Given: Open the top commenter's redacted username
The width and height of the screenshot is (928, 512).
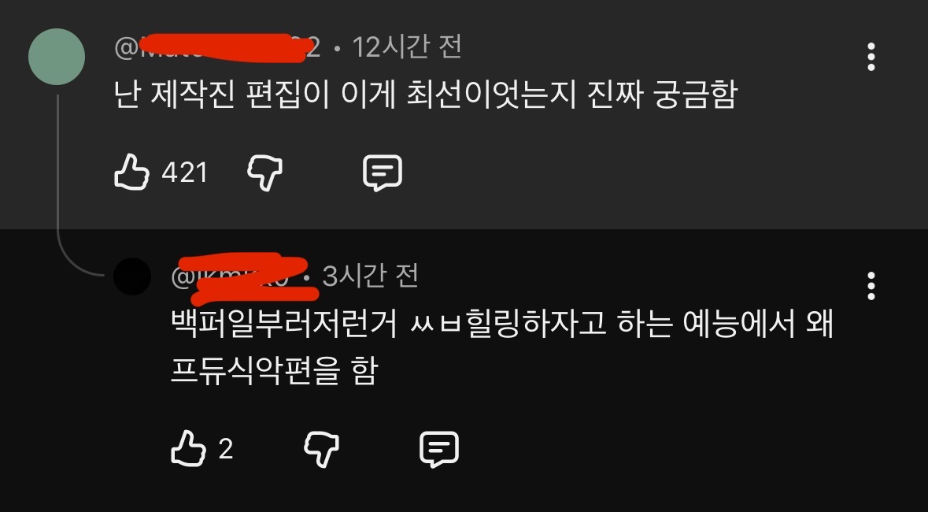Looking at the screenshot, I should [x=216, y=48].
